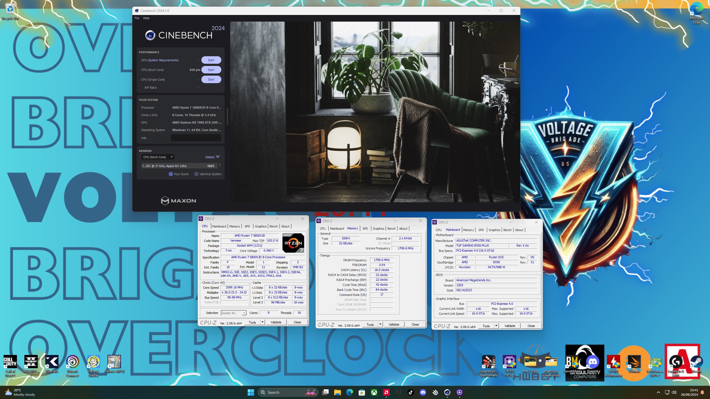Launch TechPowerUp GPU-Z shortcut
This screenshot has width=710, height=399.
(655, 366)
